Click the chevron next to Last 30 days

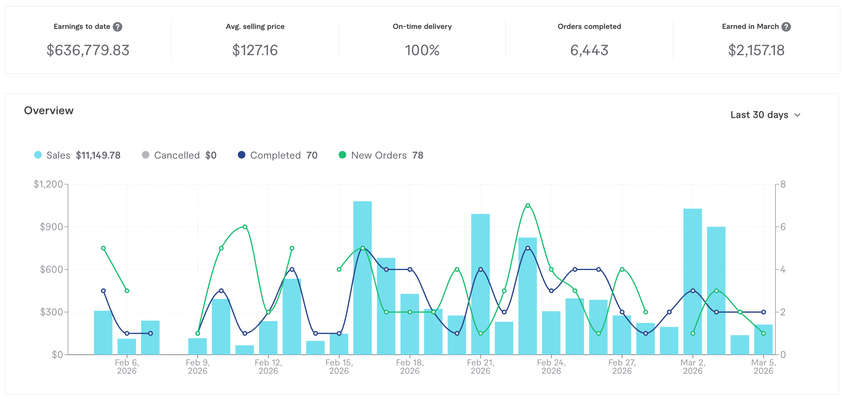(x=797, y=115)
